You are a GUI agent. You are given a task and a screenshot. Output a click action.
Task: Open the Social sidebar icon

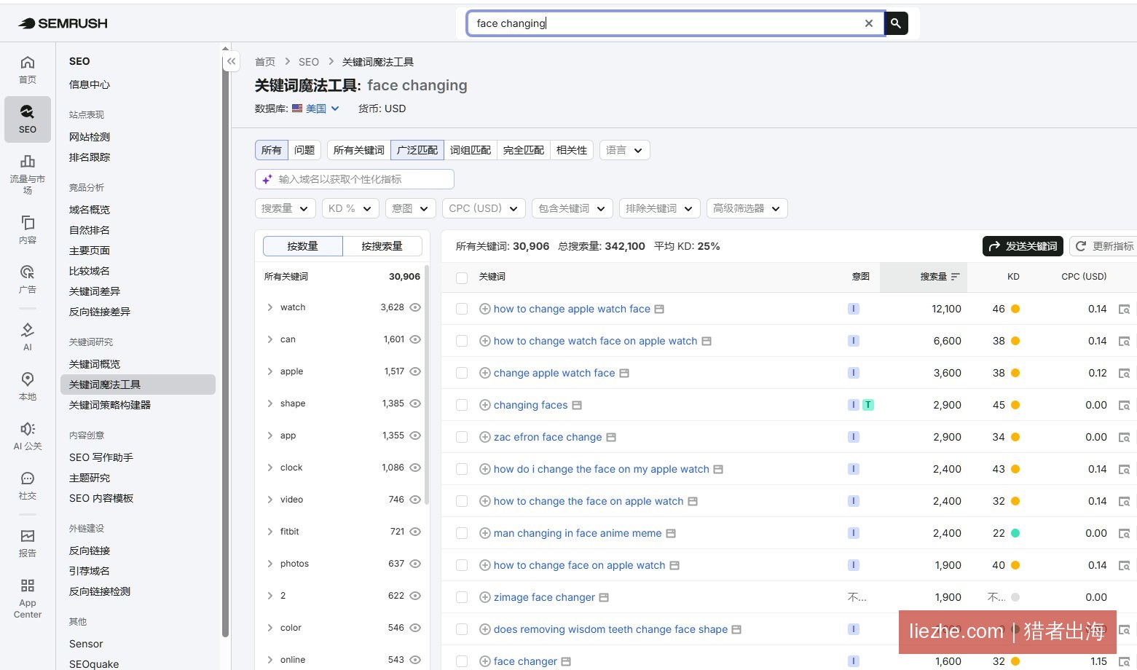click(28, 486)
